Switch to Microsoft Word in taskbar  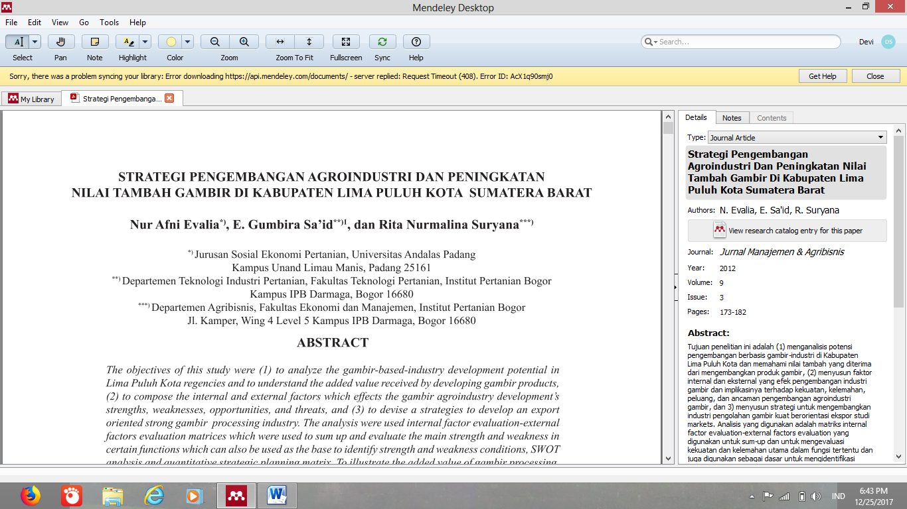pyautogui.click(x=277, y=496)
